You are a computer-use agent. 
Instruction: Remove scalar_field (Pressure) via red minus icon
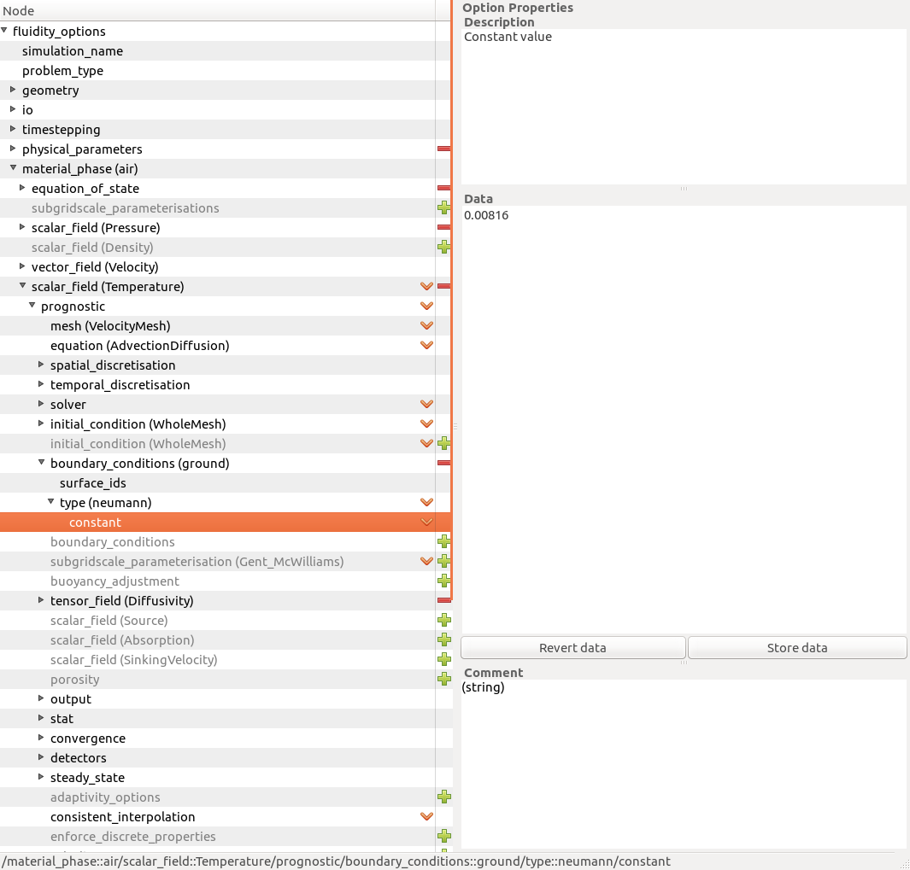tap(444, 227)
